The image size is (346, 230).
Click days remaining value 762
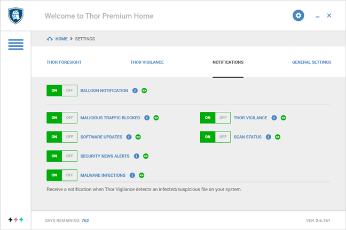85,220
